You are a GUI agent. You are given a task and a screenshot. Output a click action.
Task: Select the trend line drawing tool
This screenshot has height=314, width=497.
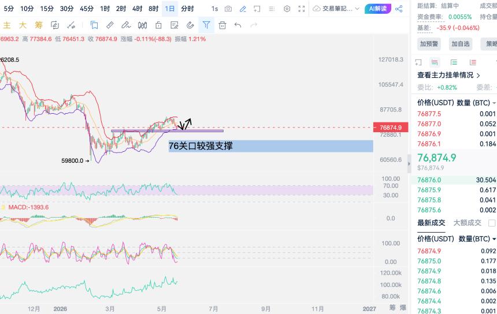(x=71, y=25)
